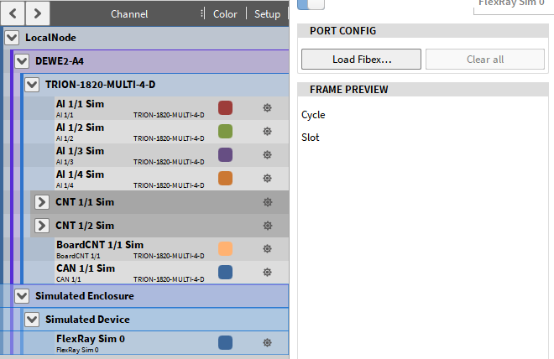
Task: Open setup gear for CAN 1/1 Sim
Action: point(267,273)
